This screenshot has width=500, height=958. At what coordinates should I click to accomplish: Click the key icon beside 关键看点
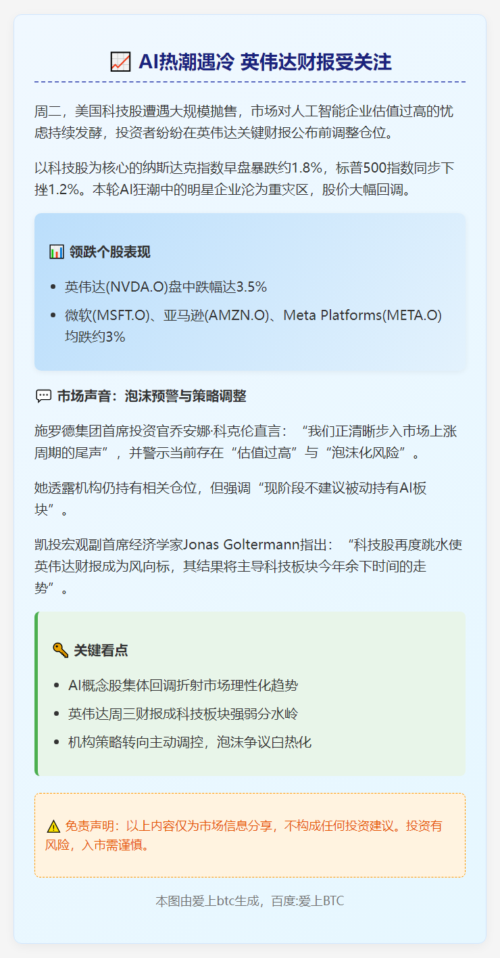[60, 650]
